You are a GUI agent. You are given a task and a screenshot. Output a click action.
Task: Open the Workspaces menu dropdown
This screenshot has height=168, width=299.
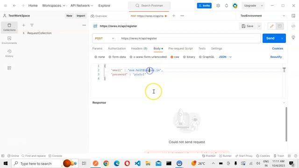point(54,6)
